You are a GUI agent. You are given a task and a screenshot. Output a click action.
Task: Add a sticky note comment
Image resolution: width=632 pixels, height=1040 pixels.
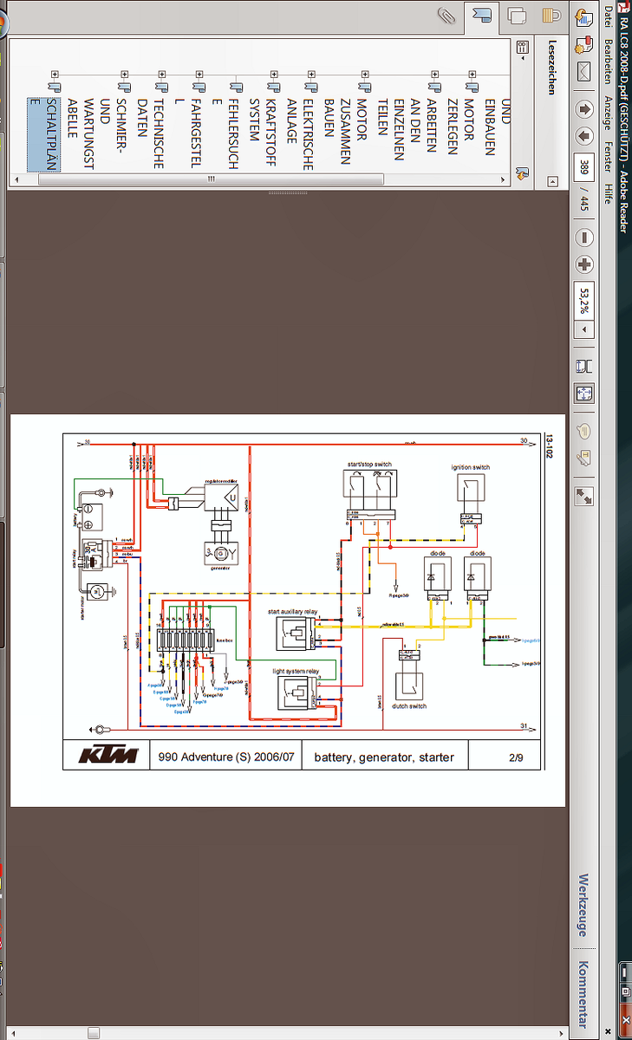pos(584,431)
